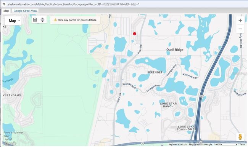Click the 589 highway shield
The height and width of the screenshot is (147, 248).
pos(201,96)
